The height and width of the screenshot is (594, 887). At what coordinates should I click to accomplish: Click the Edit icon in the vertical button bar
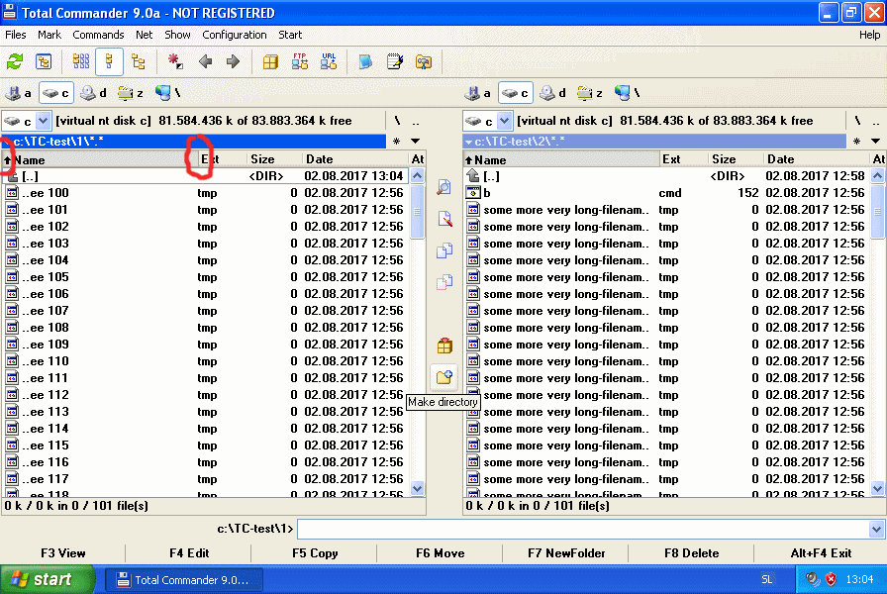[444, 219]
